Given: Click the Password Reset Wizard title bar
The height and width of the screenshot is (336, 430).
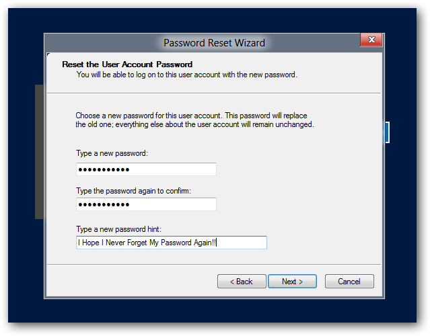Looking at the screenshot, I should [x=214, y=42].
